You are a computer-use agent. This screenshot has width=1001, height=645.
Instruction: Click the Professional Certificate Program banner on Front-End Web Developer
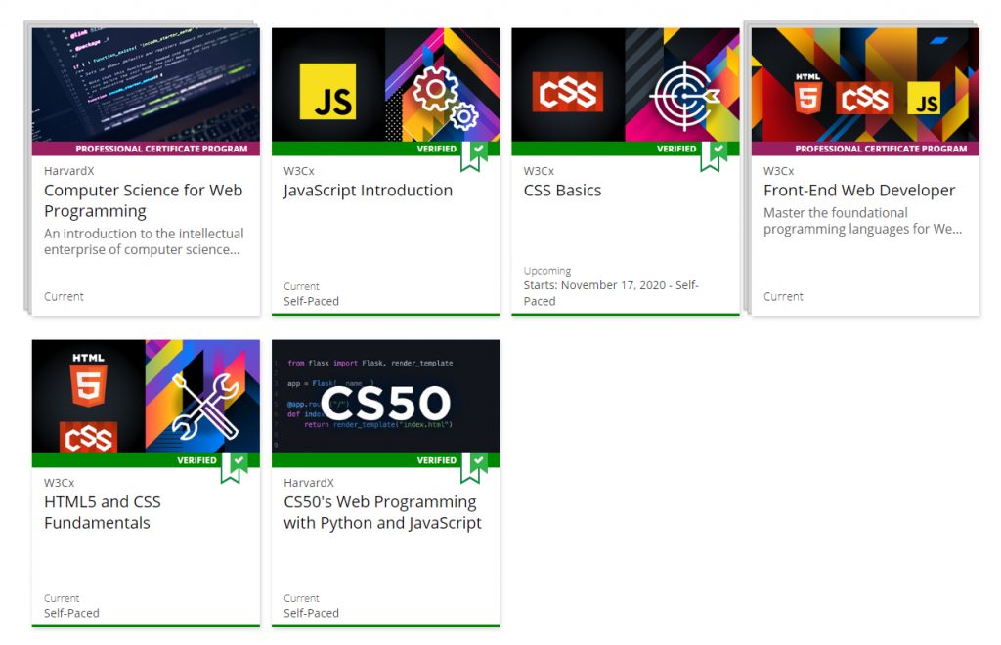(x=865, y=149)
